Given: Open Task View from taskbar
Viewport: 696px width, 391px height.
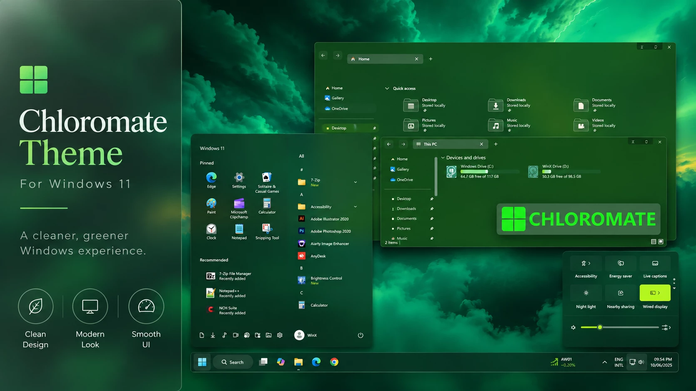Looking at the screenshot, I should (x=263, y=362).
